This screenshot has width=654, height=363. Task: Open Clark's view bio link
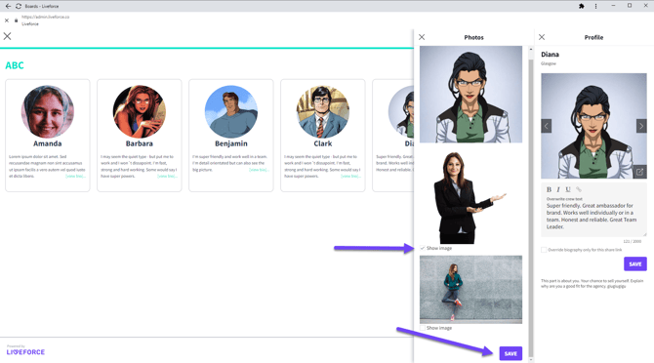click(x=350, y=177)
